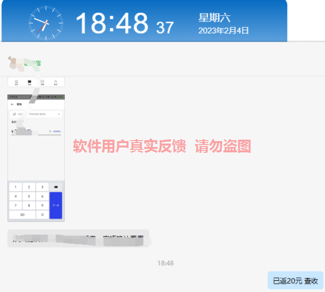The height and width of the screenshot is (292, 325).
Task: Click the 18:48 digital time display
Action: click(x=112, y=23)
